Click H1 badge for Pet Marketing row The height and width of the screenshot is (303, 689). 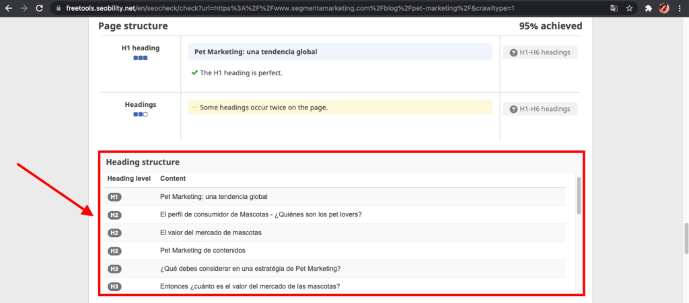pos(114,197)
